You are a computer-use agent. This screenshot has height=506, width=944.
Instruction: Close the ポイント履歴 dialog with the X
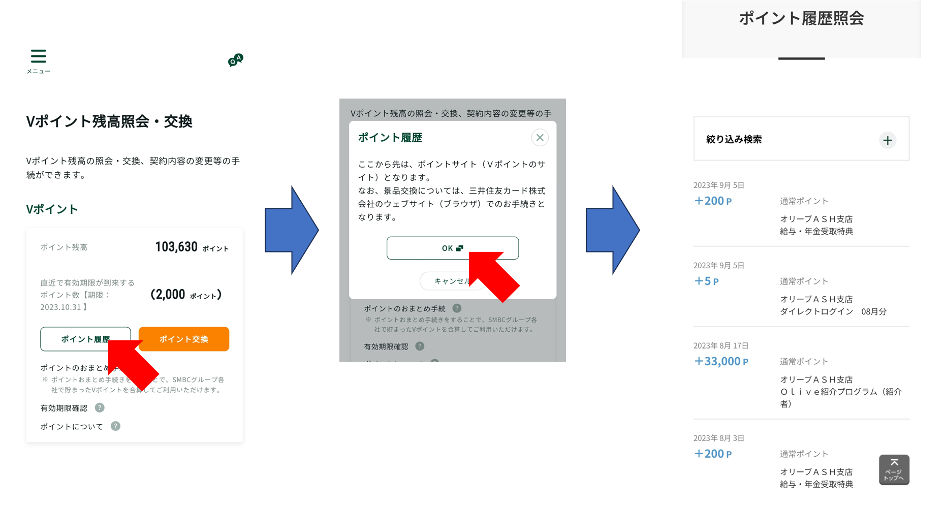pyautogui.click(x=540, y=138)
